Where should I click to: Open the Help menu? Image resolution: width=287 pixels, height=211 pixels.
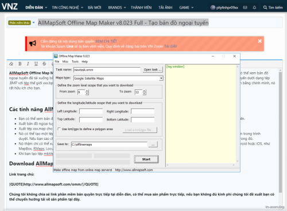84,61
